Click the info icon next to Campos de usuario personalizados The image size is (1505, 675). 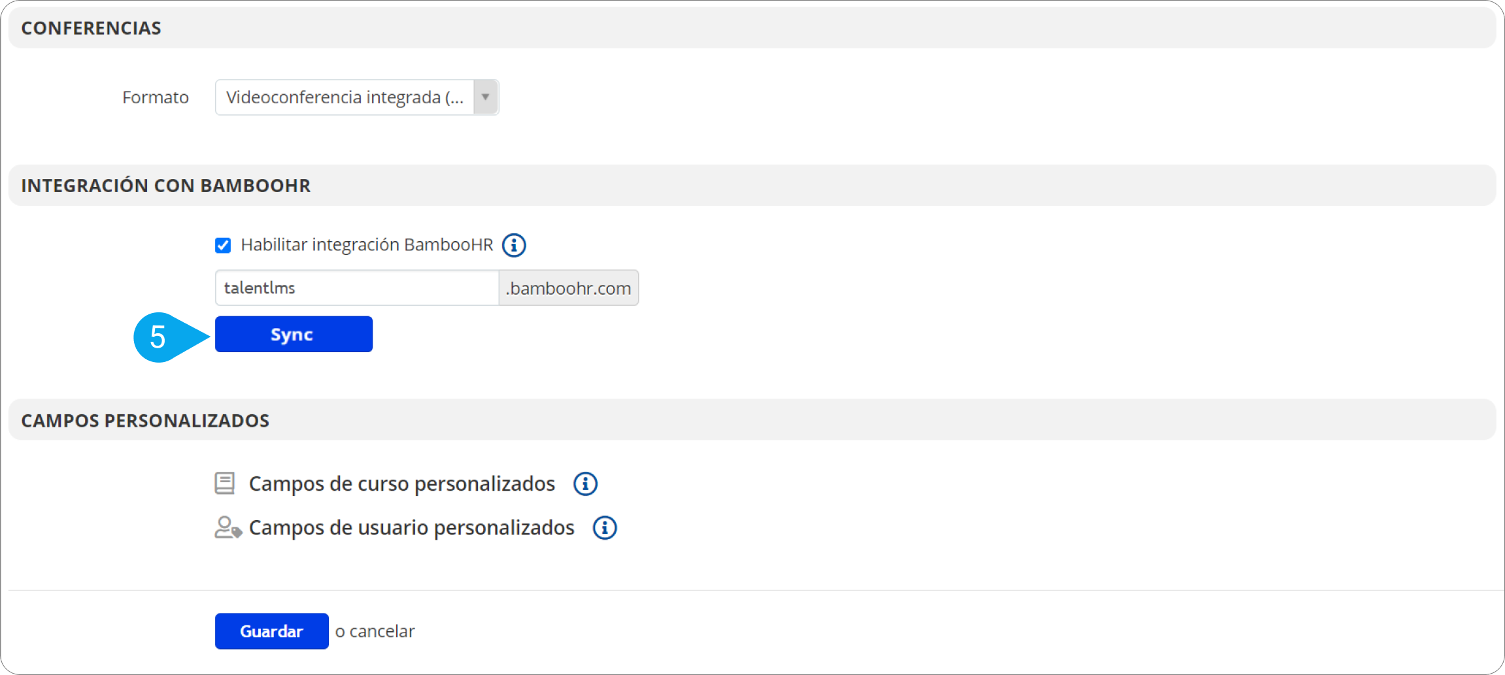(x=605, y=528)
